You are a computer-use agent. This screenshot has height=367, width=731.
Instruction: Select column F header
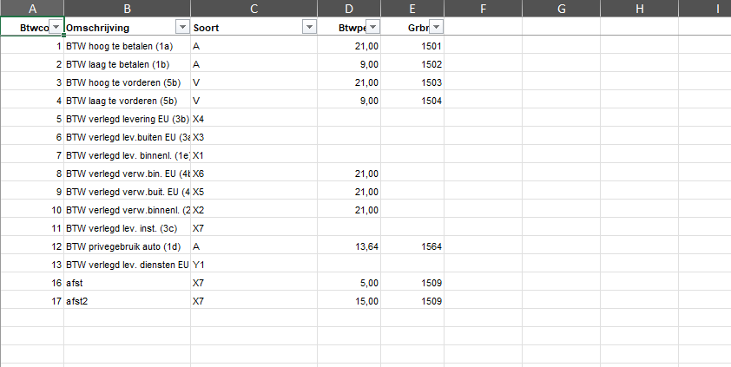(x=483, y=9)
